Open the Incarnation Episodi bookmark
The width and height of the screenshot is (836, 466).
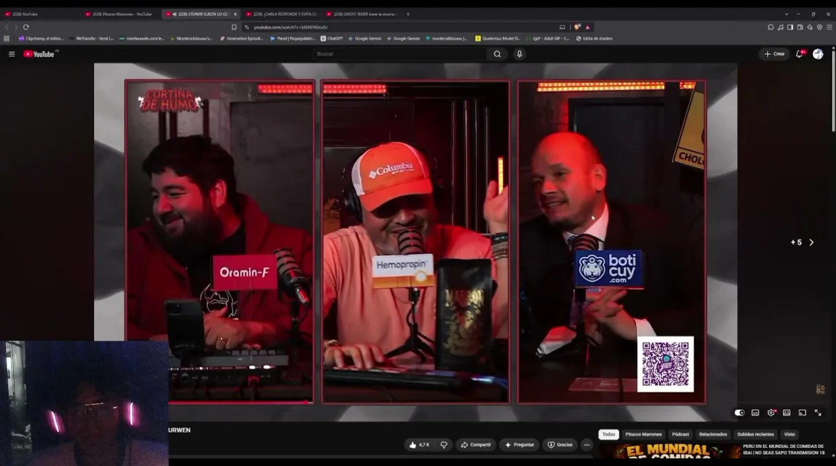(242, 38)
